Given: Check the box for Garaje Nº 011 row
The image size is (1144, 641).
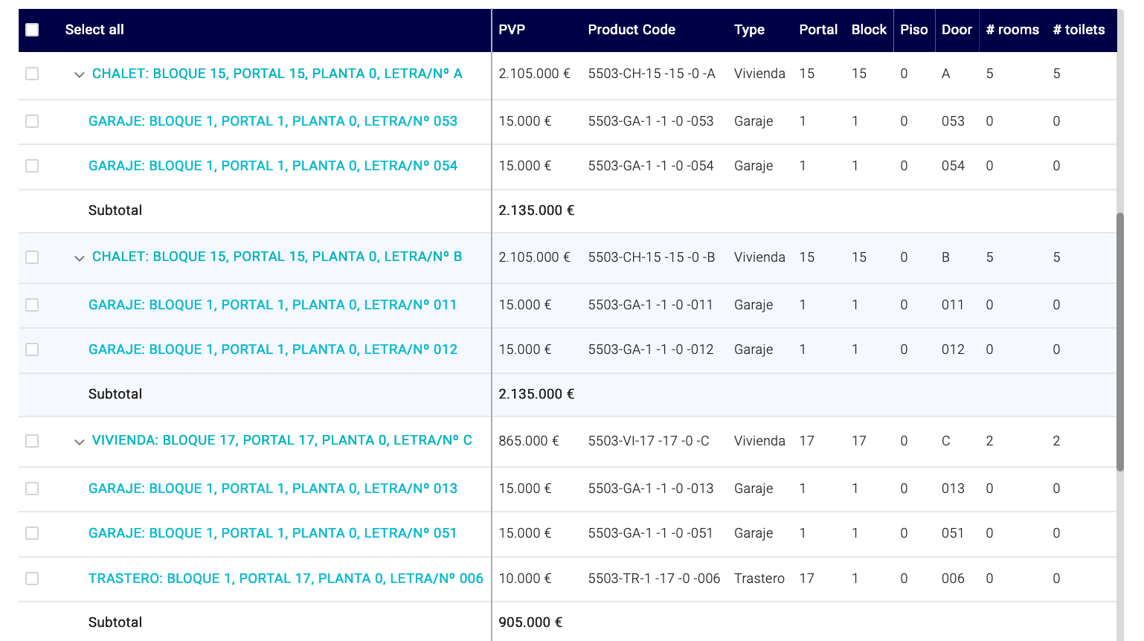Looking at the screenshot, I should click(x=32, y=305).
